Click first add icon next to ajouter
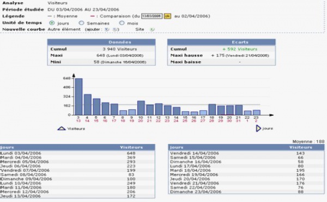Image resolution: width=327 pixels, height=202 pixels. pos(107,29)
